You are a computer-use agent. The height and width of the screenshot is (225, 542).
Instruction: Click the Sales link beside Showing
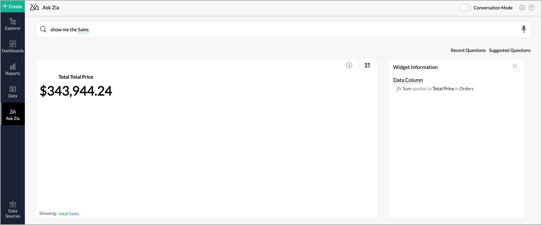74,214
